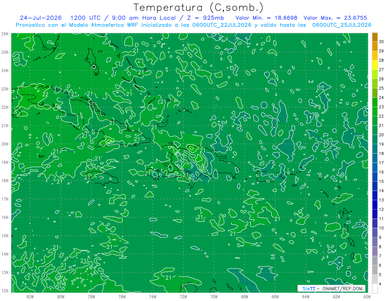Click the 12N latitude axis label

click(x=5, y=291)
